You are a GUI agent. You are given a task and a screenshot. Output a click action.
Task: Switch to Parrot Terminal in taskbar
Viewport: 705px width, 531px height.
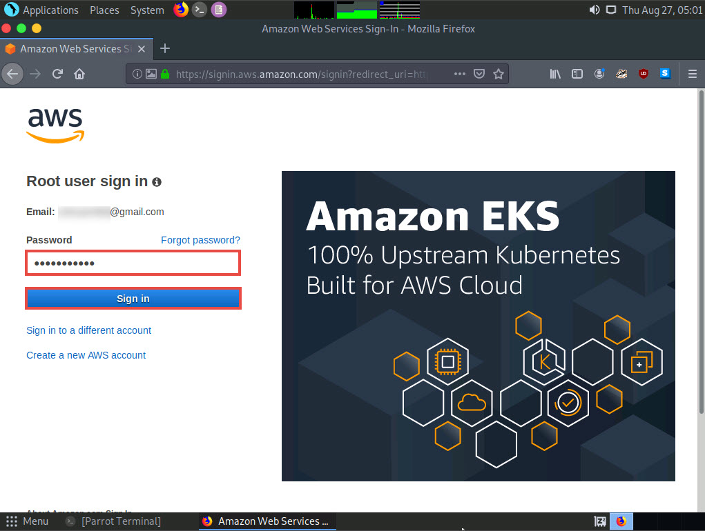[x=121, y=521]
